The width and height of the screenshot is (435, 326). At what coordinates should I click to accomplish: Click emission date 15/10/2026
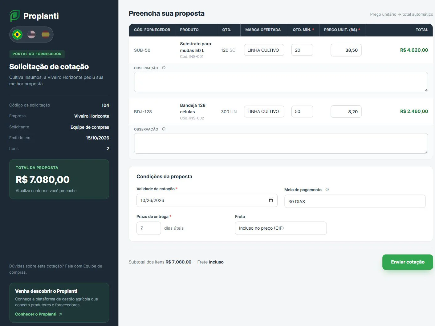coord(97,138)
